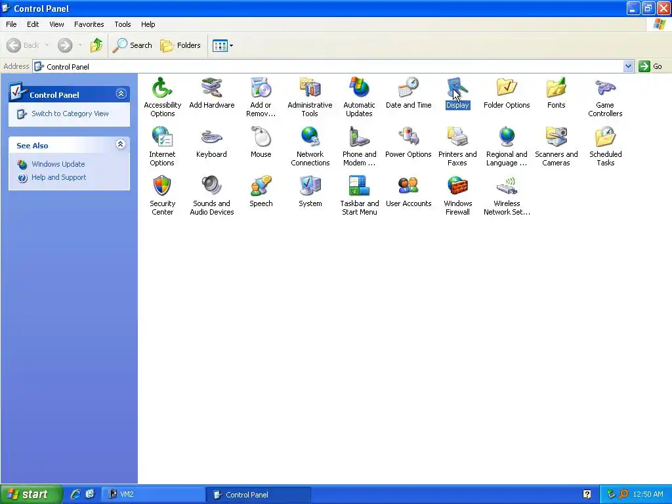The width and height of the screenshot is (672, 504).
Task: Switch to VM2 taskbar window
Action: [x=153, y=494]
